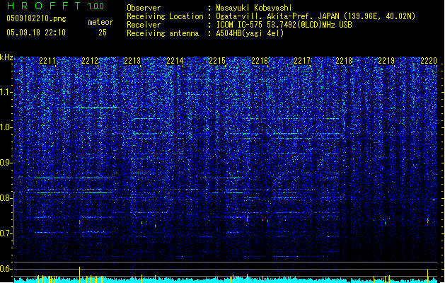Image resolution: width=445 pixels, height=283 pixels.
Task: Click the 2212 time axis label
Action: pyautogui.click(x=90, y=61)
